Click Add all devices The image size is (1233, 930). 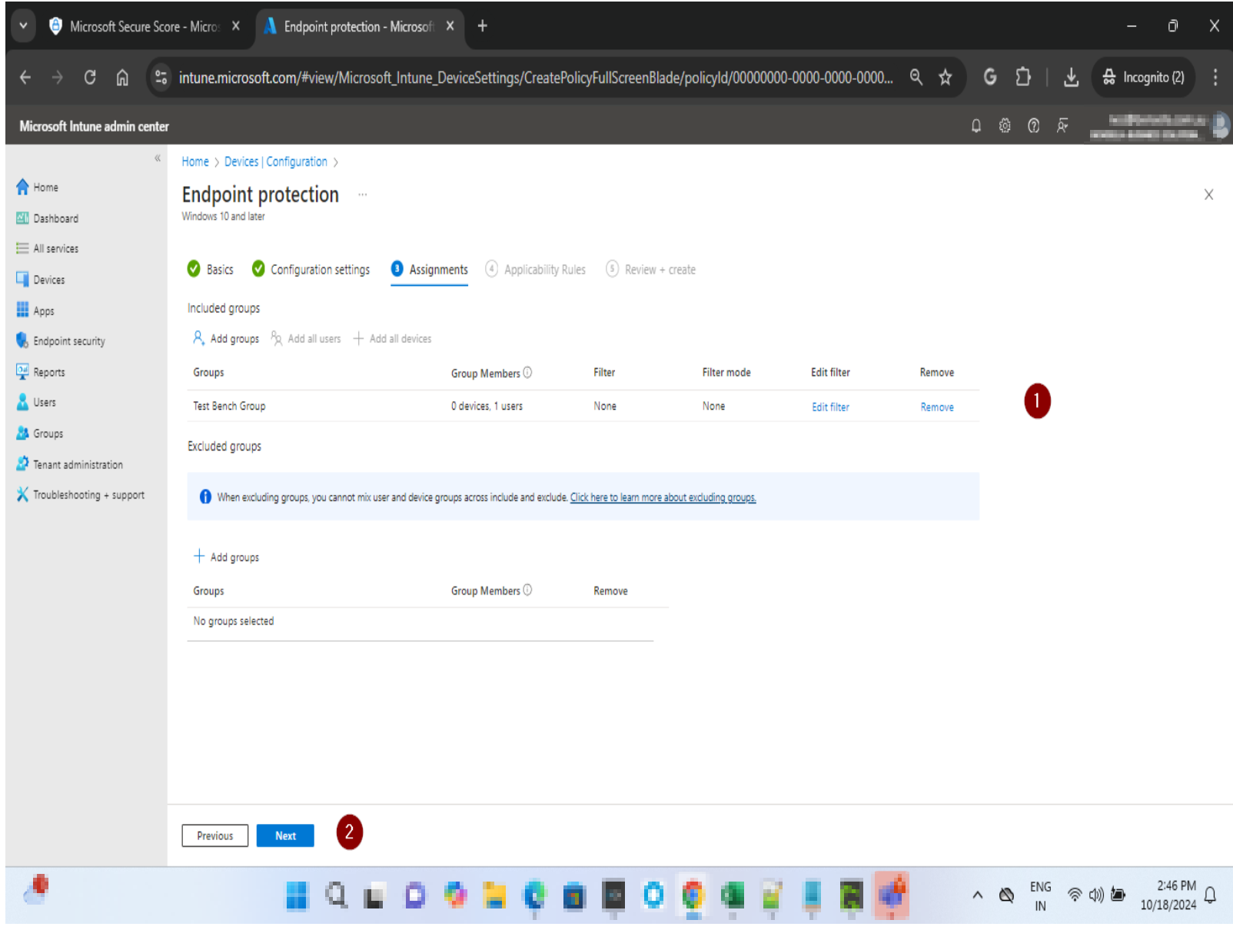pos(392,338)
